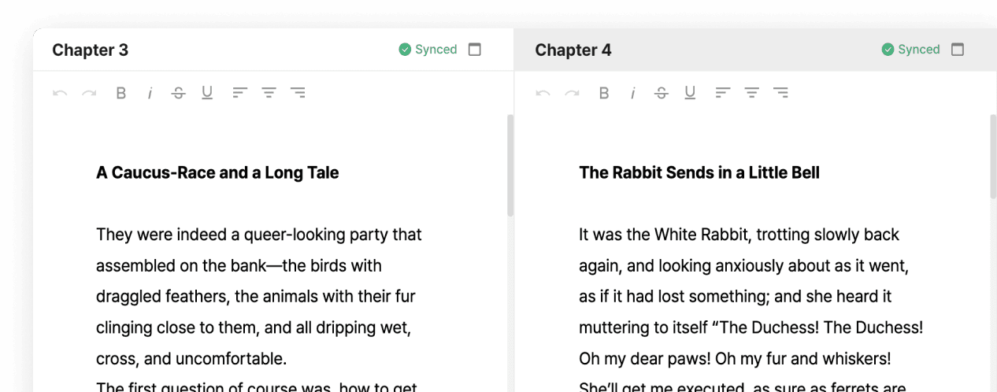Toggle bold in Chapter 3 toolbar

coord(121,93)
